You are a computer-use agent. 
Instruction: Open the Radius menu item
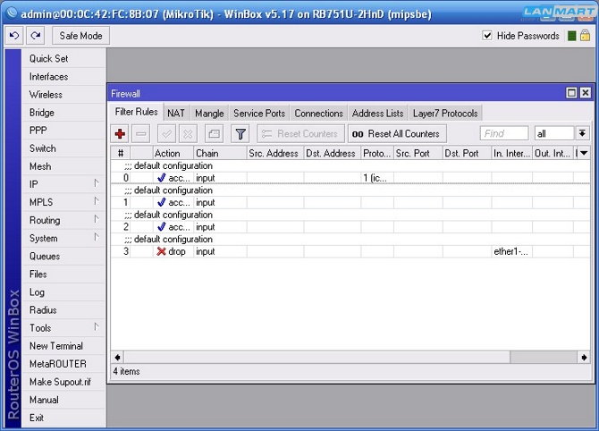point(63,310)
